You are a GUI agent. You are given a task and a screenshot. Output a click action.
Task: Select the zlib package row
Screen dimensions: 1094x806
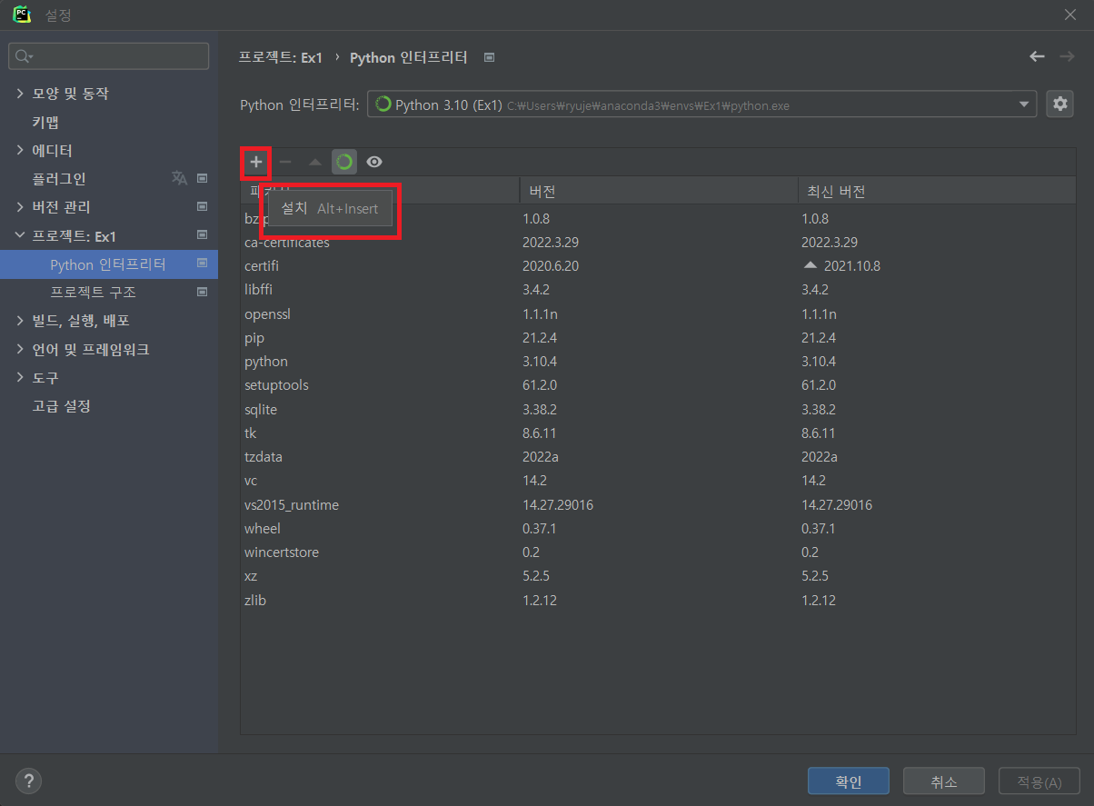click(658, 600)
